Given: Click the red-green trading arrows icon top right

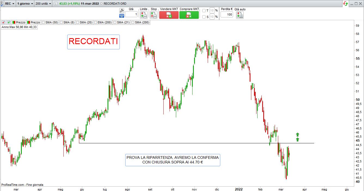Looking at the screenshot, I should coord(345,4).
